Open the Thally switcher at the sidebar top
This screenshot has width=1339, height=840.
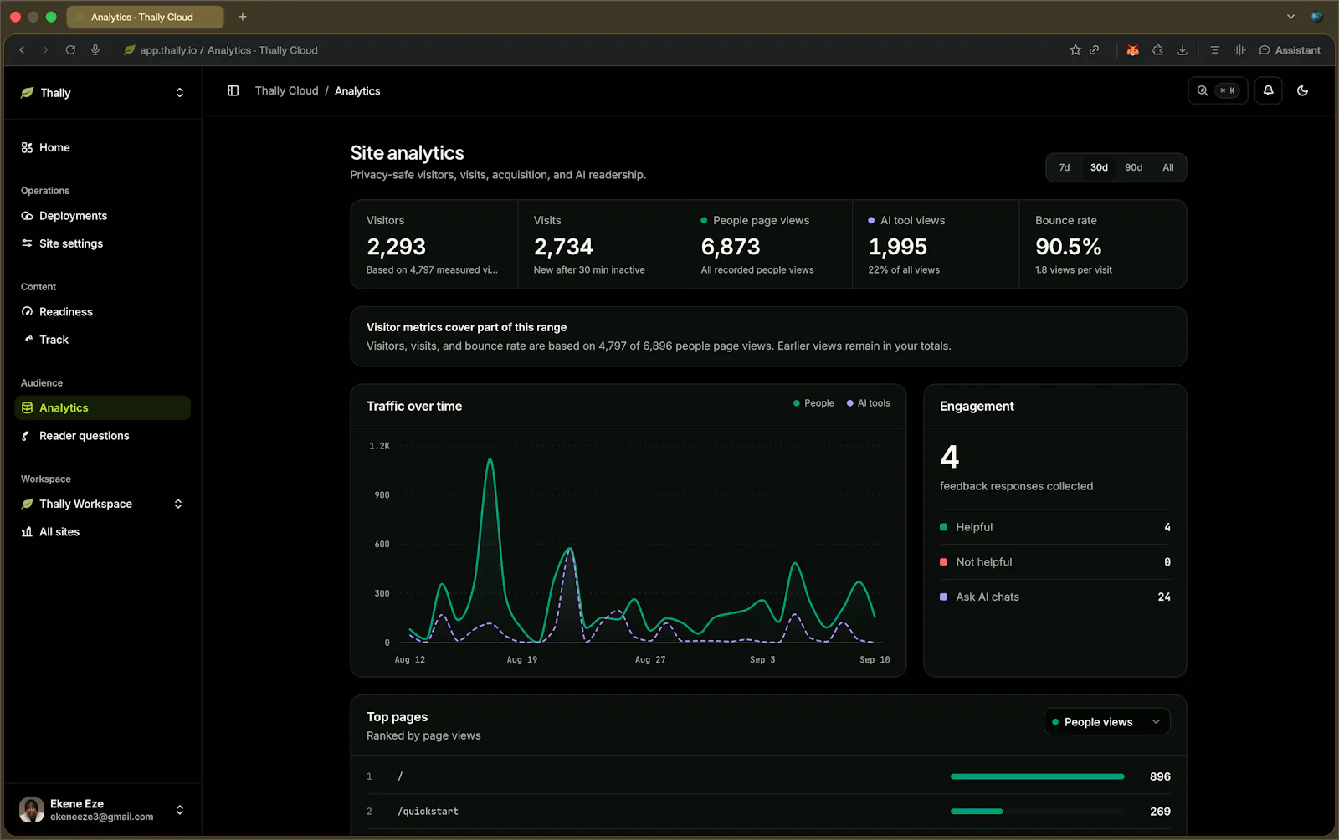tap(103, 93)
